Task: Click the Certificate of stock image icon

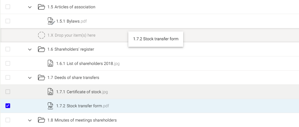Action: point(50,92)
